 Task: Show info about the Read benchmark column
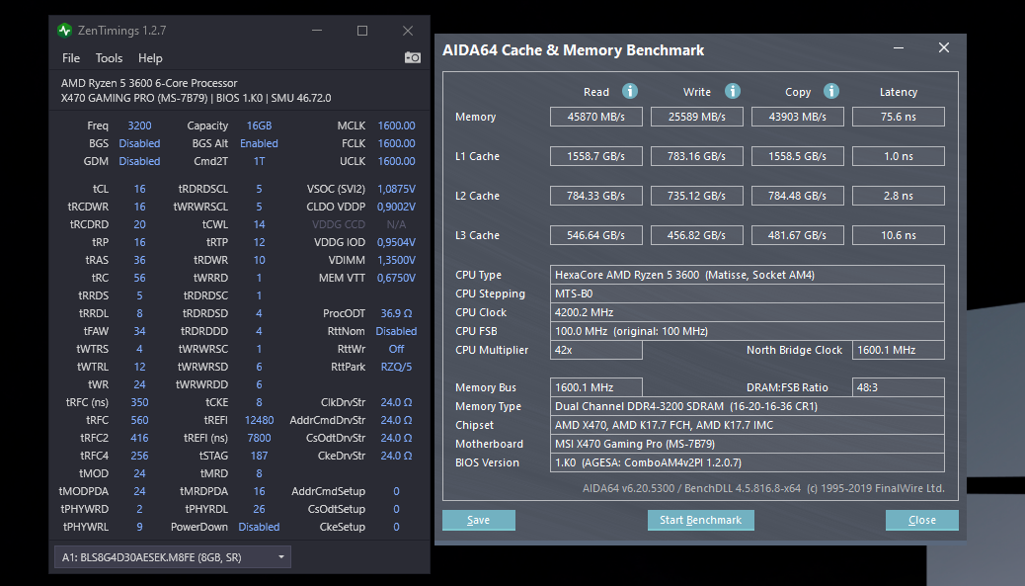click(629, 91)
